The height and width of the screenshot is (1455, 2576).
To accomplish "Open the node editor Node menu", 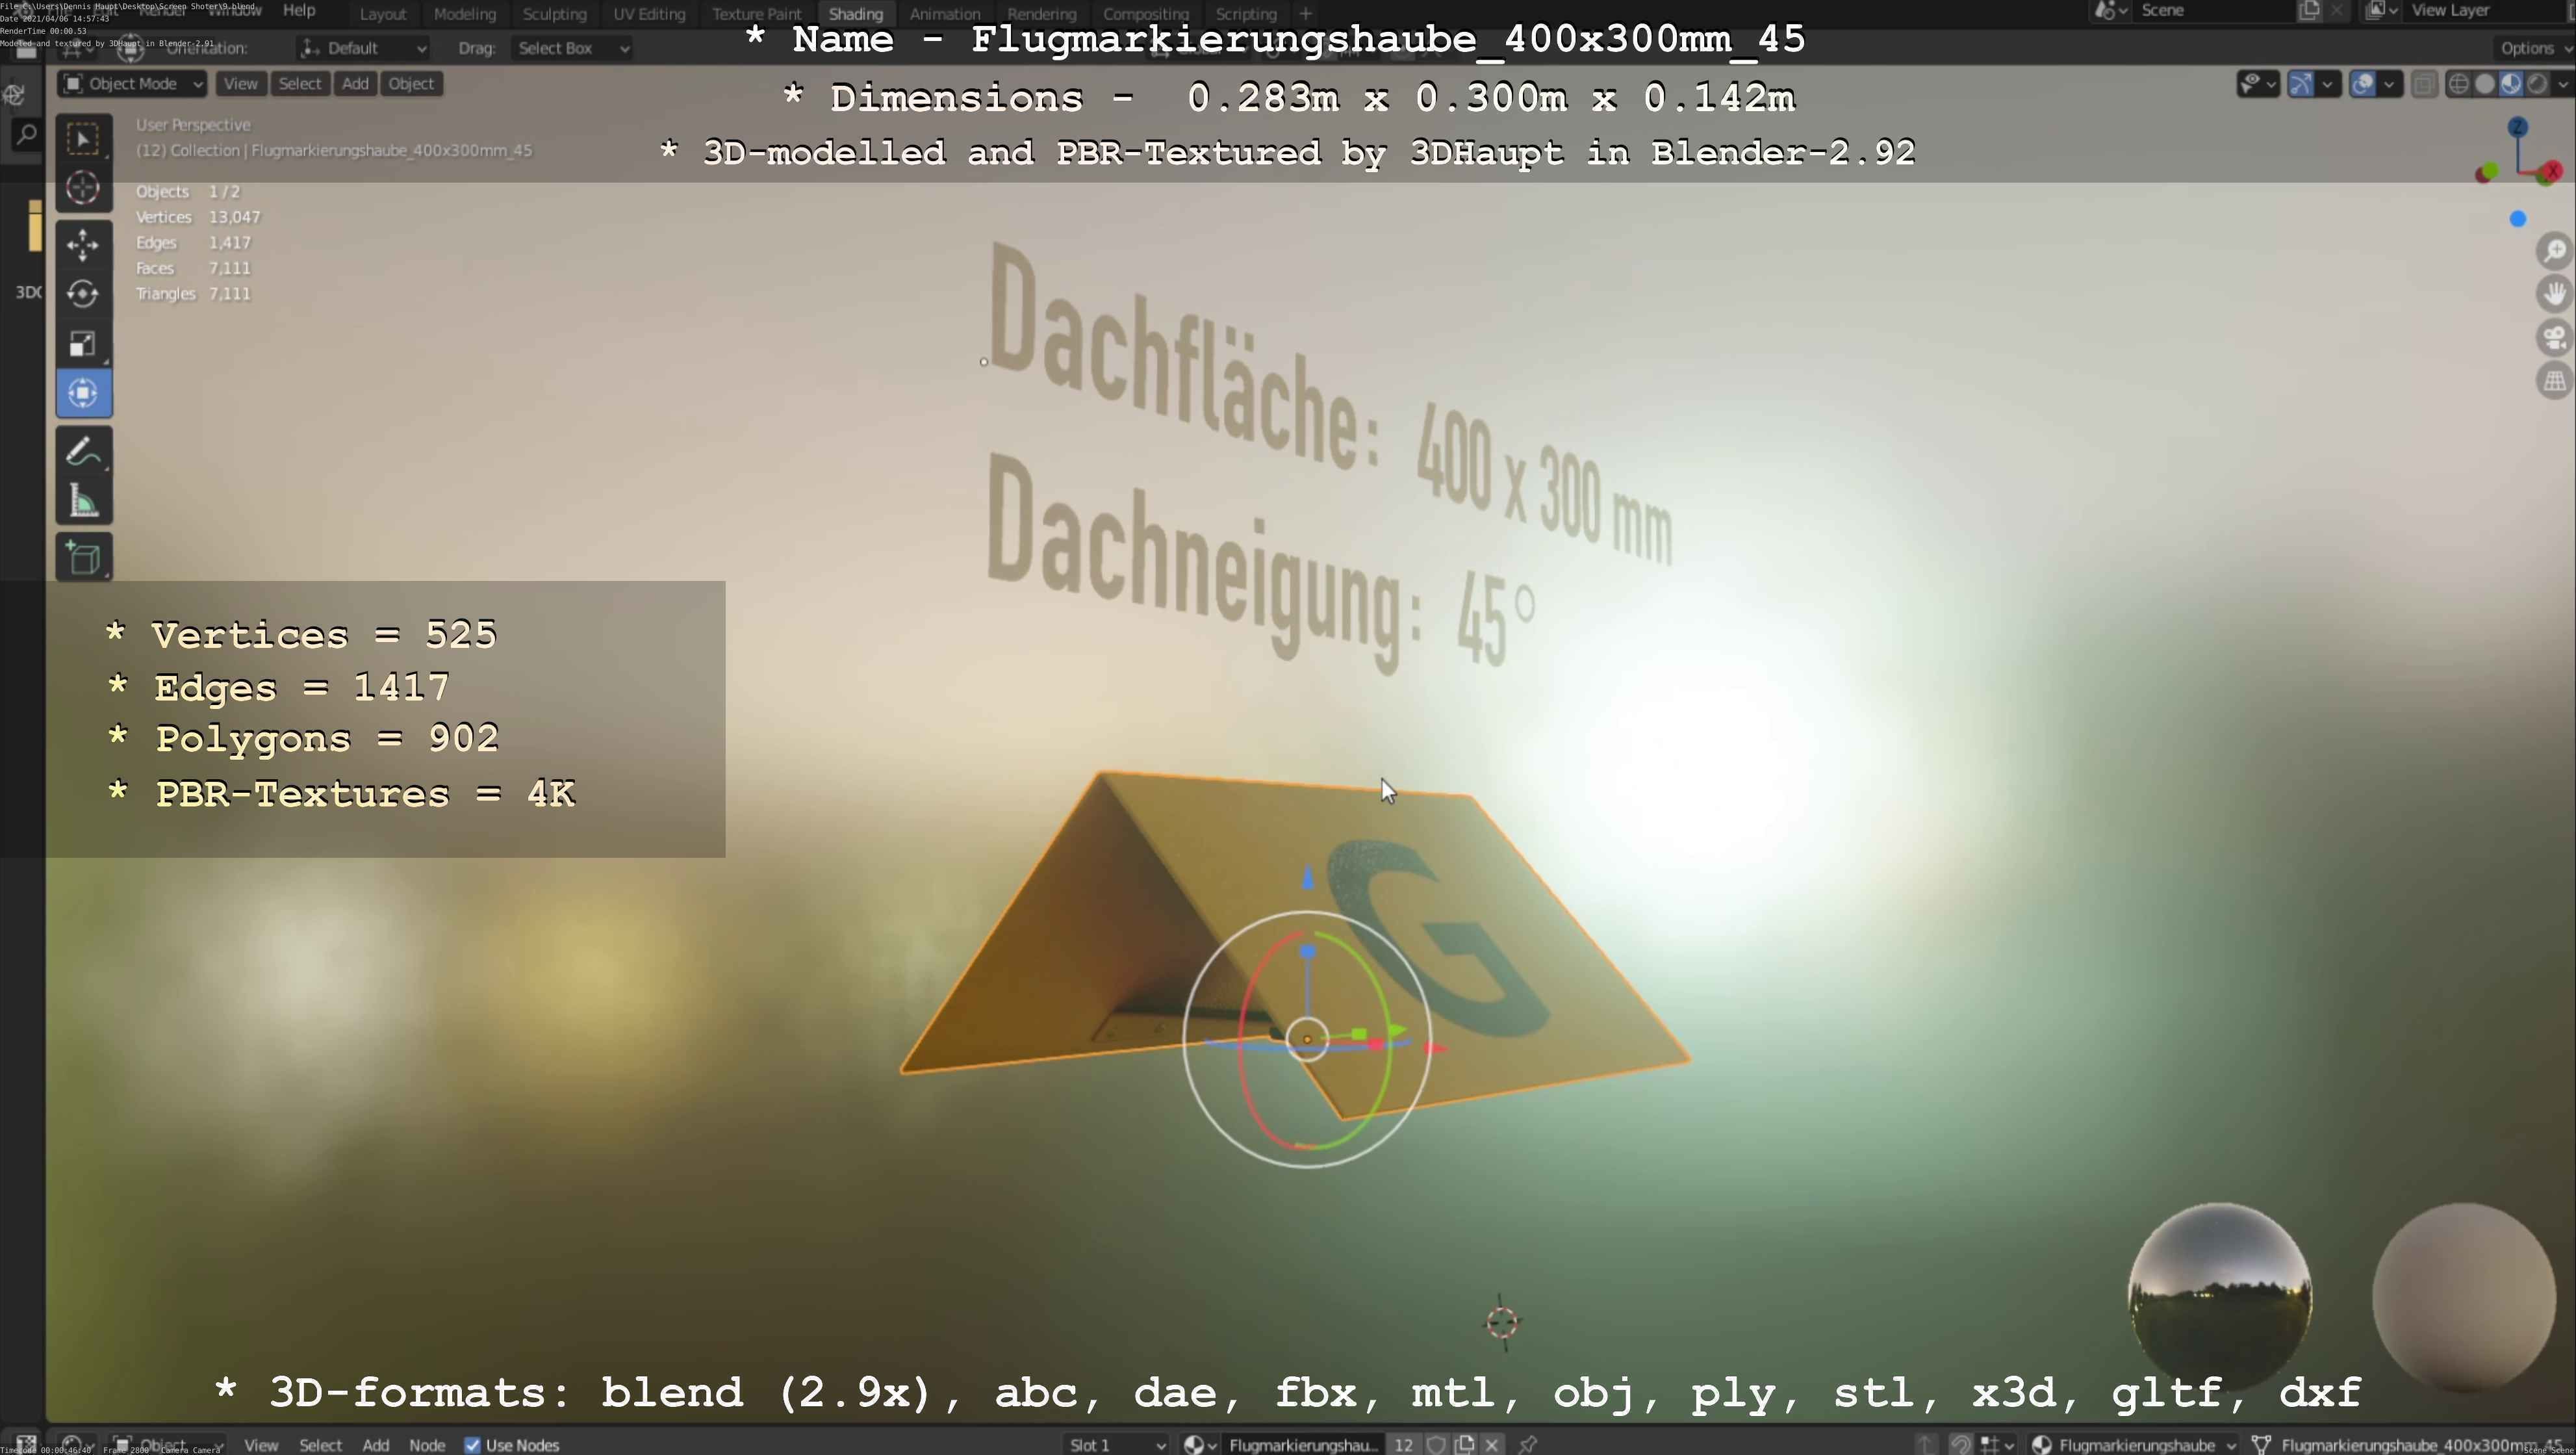I will 427,1444.
